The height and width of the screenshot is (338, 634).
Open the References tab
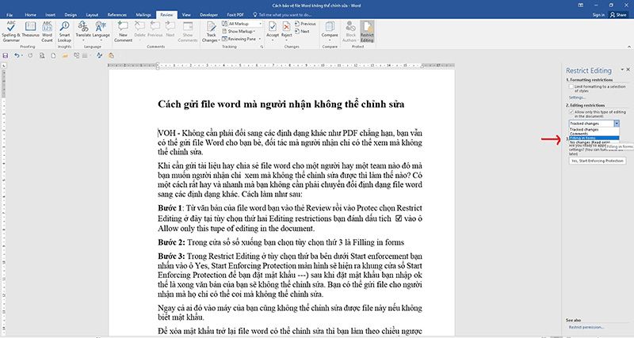coord(116,14)
